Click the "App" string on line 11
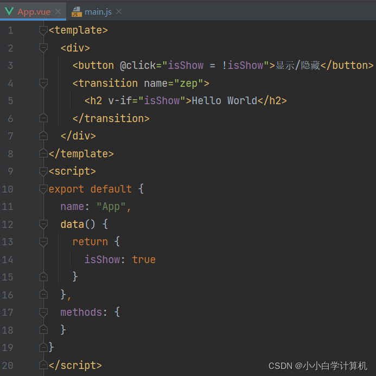This screenshot has width=376, height=376. coord(111,207)
